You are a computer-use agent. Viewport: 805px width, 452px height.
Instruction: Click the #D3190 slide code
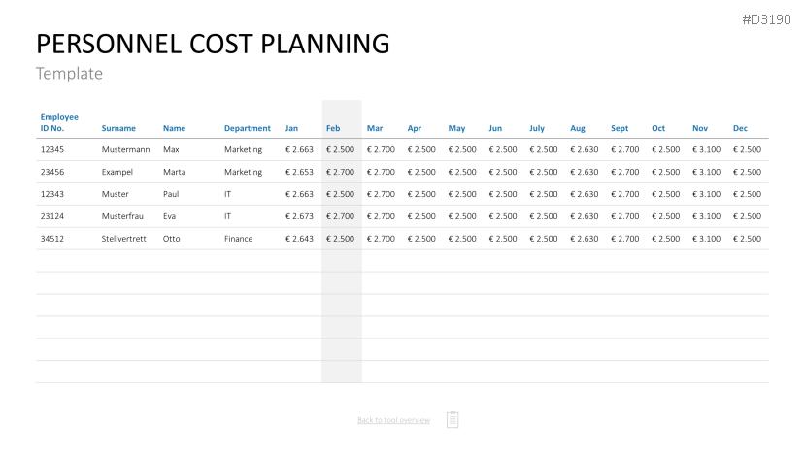click(x=766, y=18)
